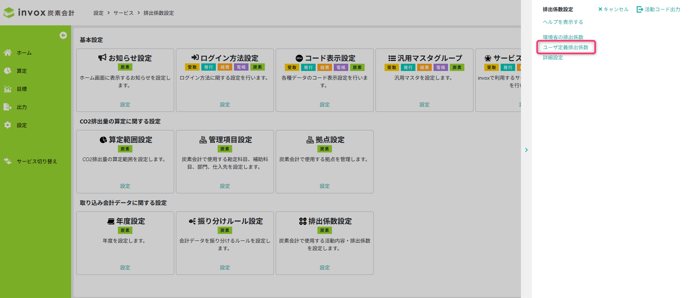Open 設定 link under 算定範囲設定 card
The height and width of the screenshot is (298, 694).
point(125,186)
